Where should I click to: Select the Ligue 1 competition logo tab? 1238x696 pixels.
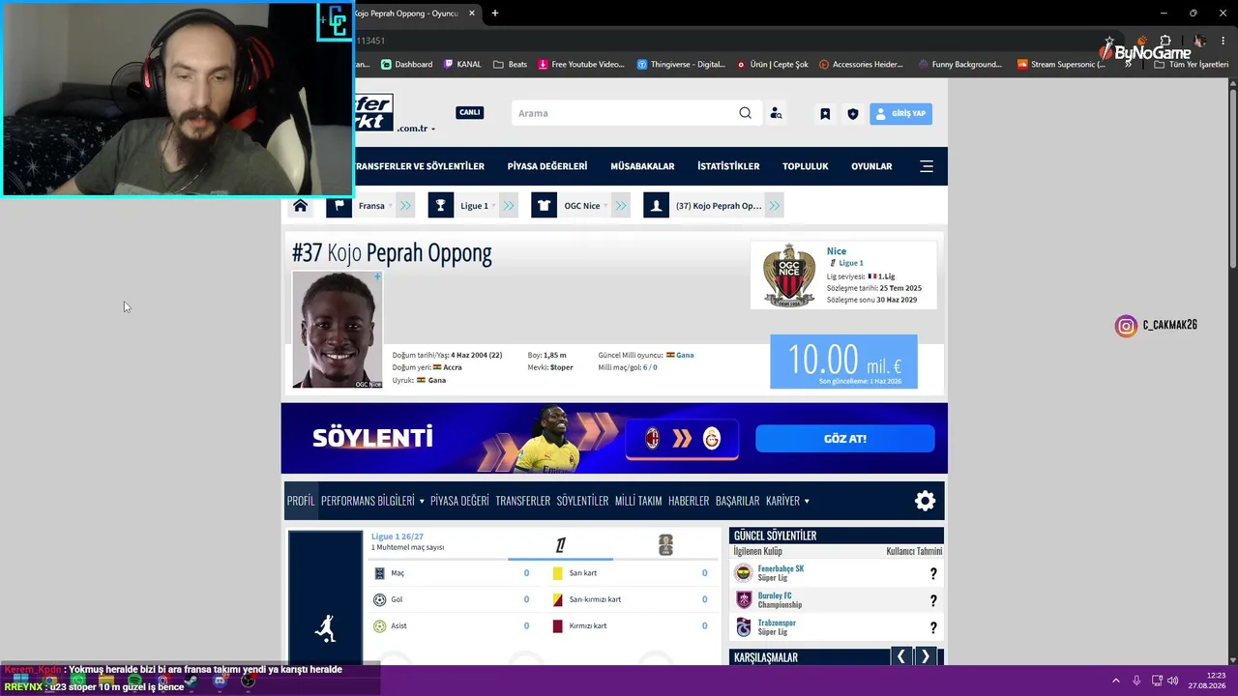pos(560,546)
